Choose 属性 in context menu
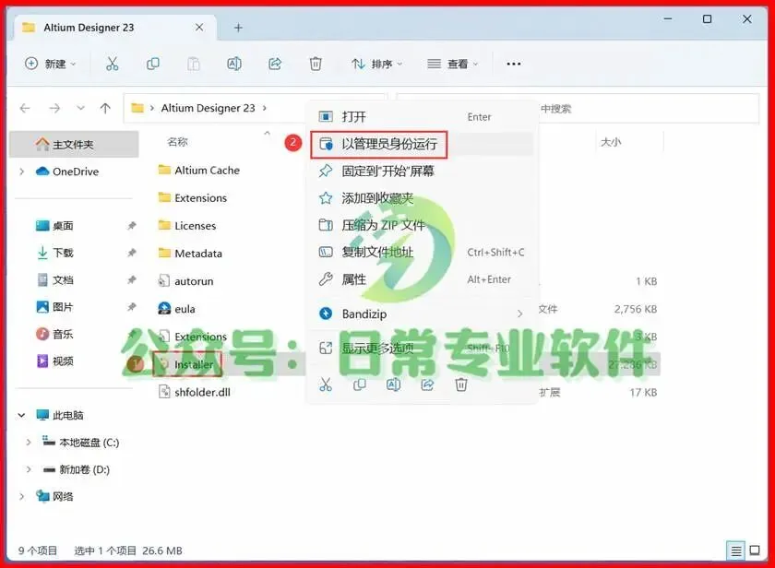Screen dimensions: 775x568 pos(421,279)
